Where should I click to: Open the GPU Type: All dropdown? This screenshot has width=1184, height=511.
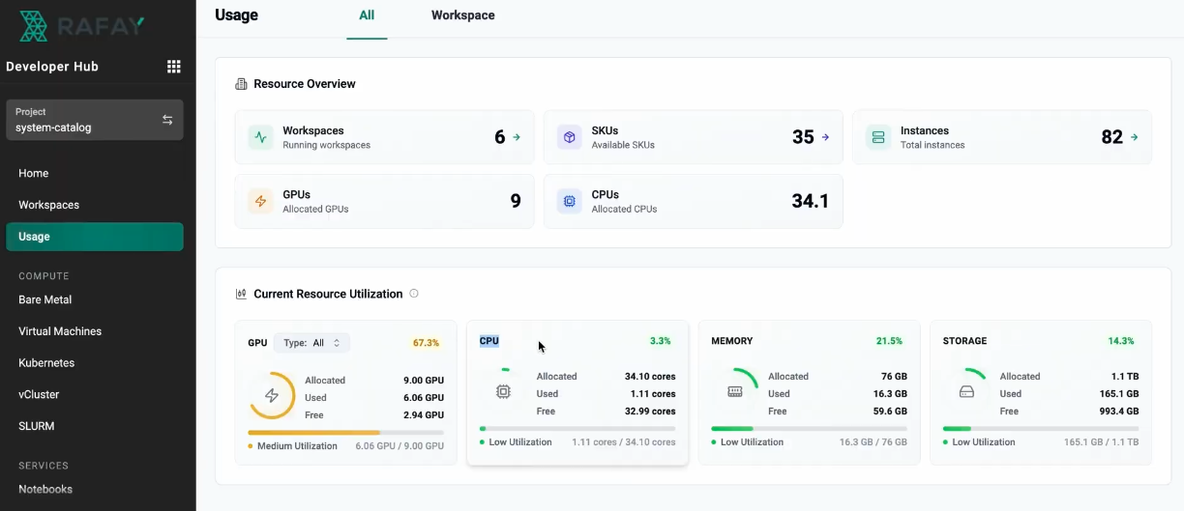[311, 343]
